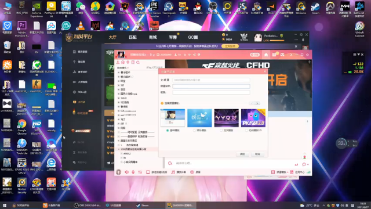Image resolution: width=371 pixels, height=209 pixels.
Task: Open the YY calendar icon with badge
Action: 274,55
